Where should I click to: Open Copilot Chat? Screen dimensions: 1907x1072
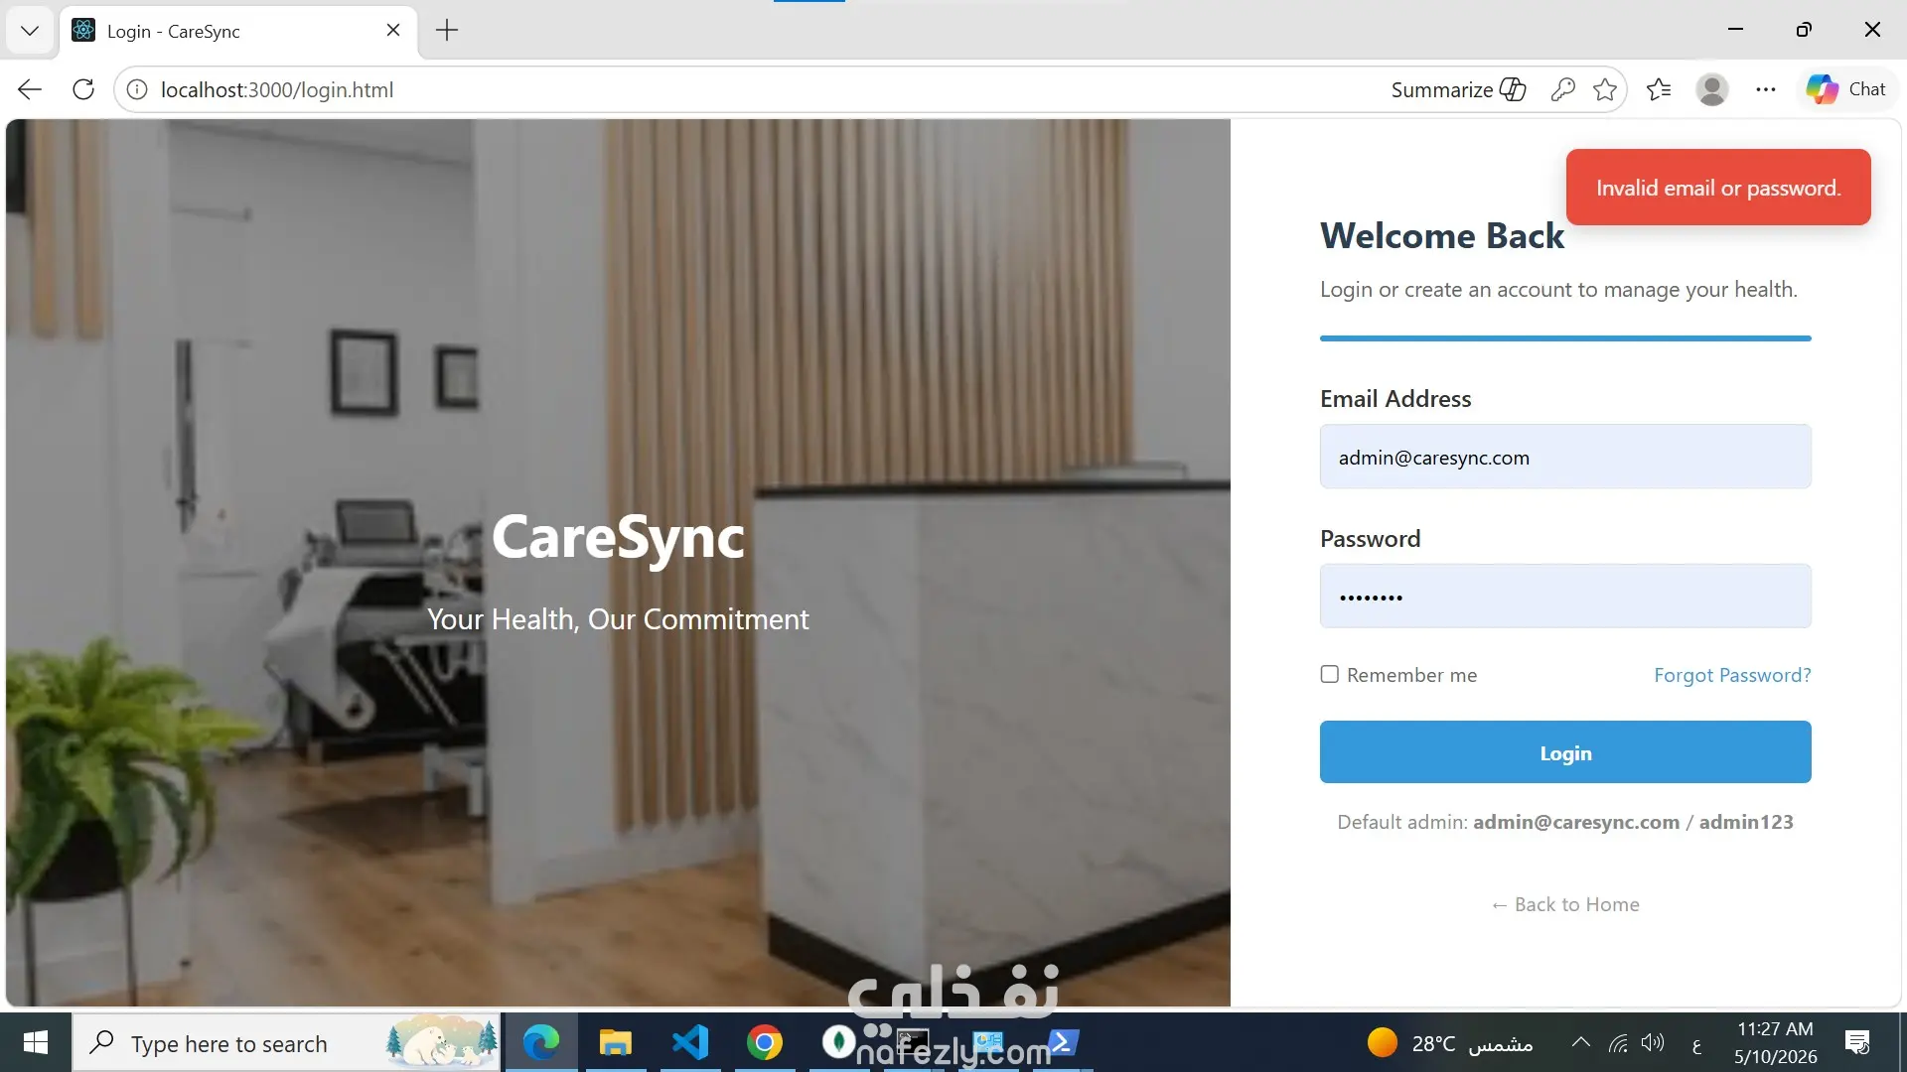(1846, 89)
